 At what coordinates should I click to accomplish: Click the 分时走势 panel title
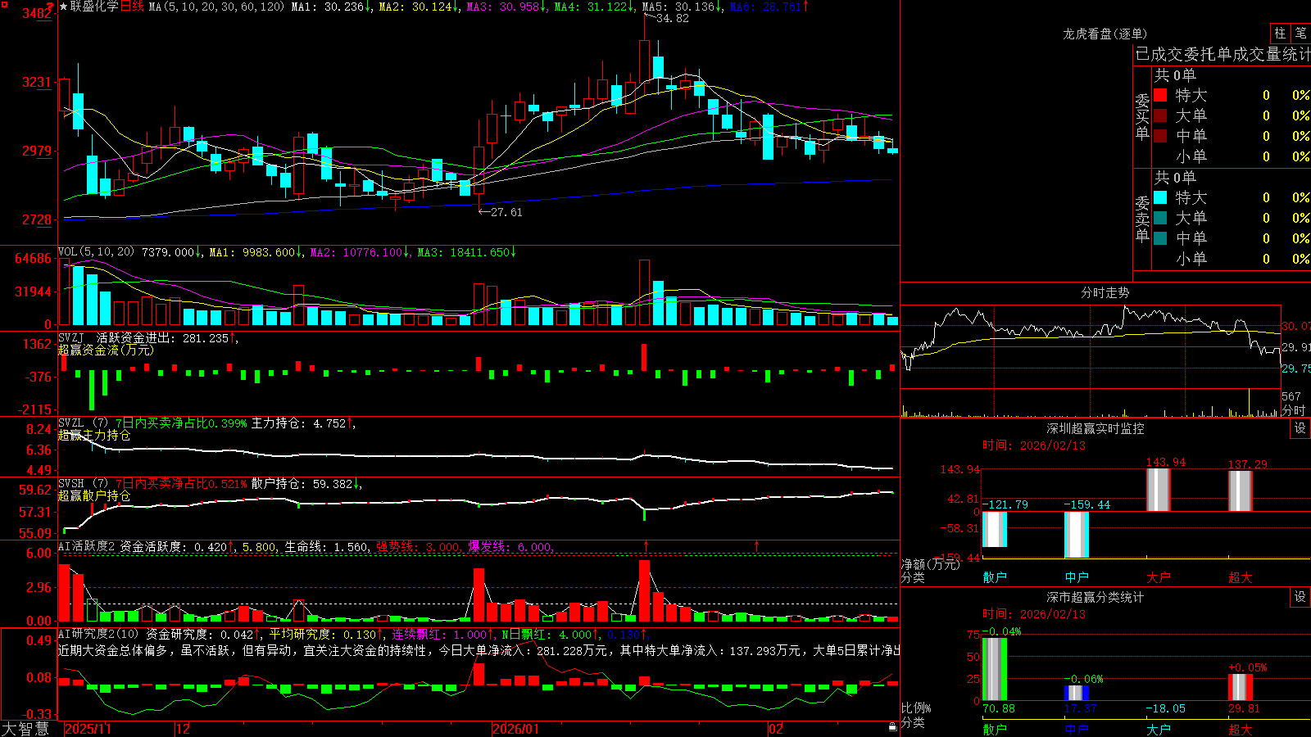(x=1105, y=292)
